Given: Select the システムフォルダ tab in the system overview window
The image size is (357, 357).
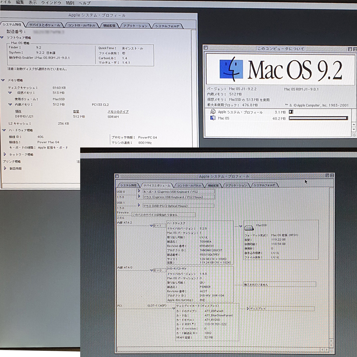Looking at the screenshot, I should (167, 26).
